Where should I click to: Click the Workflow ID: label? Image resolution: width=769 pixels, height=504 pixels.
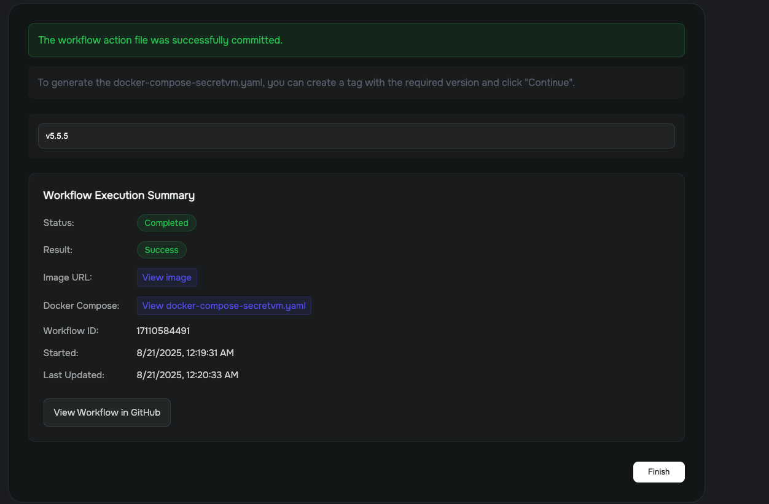(x=71, y=331)
